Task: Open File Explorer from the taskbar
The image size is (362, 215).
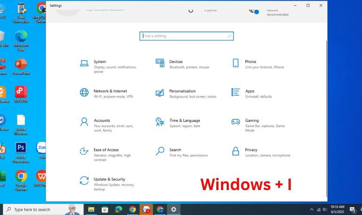Action: [x=91, y=209]
